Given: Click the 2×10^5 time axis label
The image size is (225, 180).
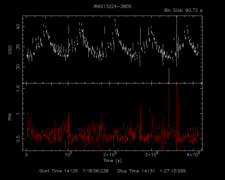Looking at the screenshot, I should pos(110,154).
